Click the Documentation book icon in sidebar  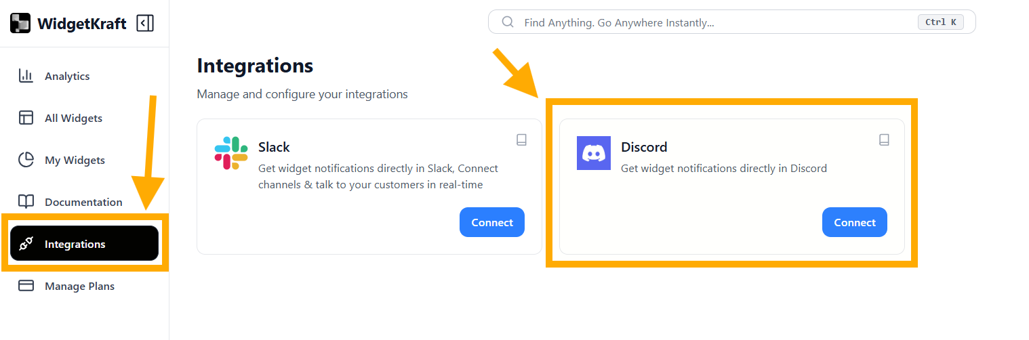(x=26, y=202)
